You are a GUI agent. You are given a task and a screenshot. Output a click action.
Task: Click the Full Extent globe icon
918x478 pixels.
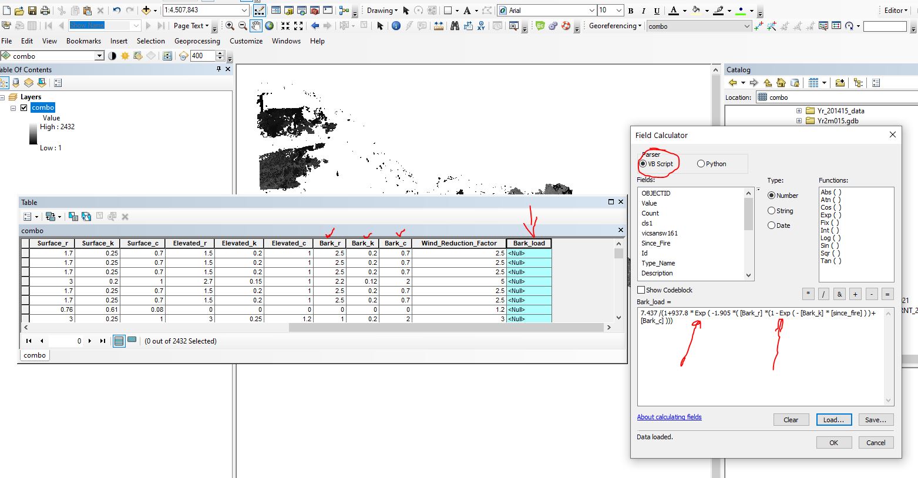[269, 26]
